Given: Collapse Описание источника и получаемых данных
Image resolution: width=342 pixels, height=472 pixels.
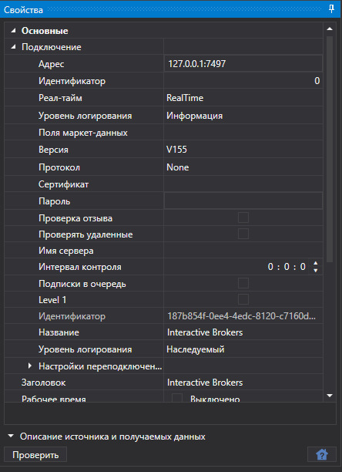Looking at the screenshot, I should [11, 436].
